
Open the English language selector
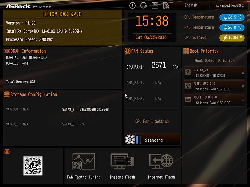pos(191,5)
